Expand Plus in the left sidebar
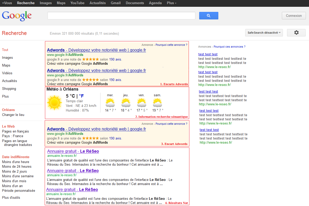The width and height of the screenshot is (309, 206). (x=5, y=96)
